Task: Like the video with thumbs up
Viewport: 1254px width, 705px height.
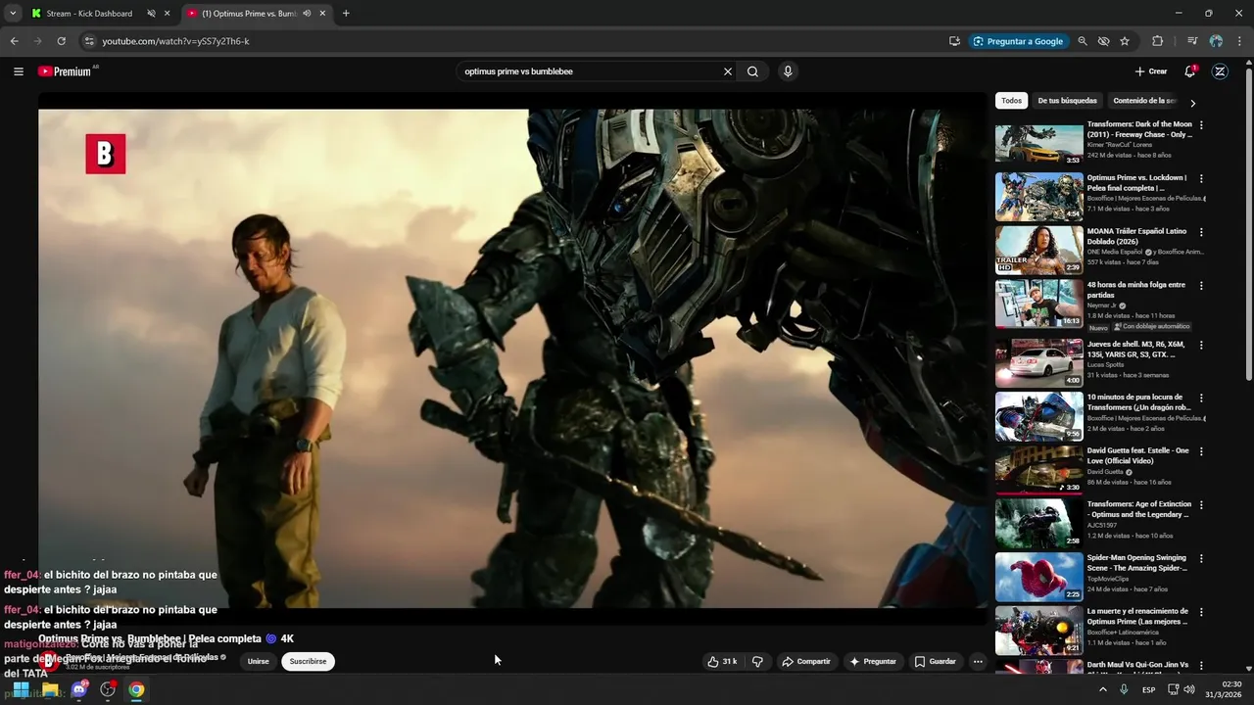Action: [x=722, y=662]
